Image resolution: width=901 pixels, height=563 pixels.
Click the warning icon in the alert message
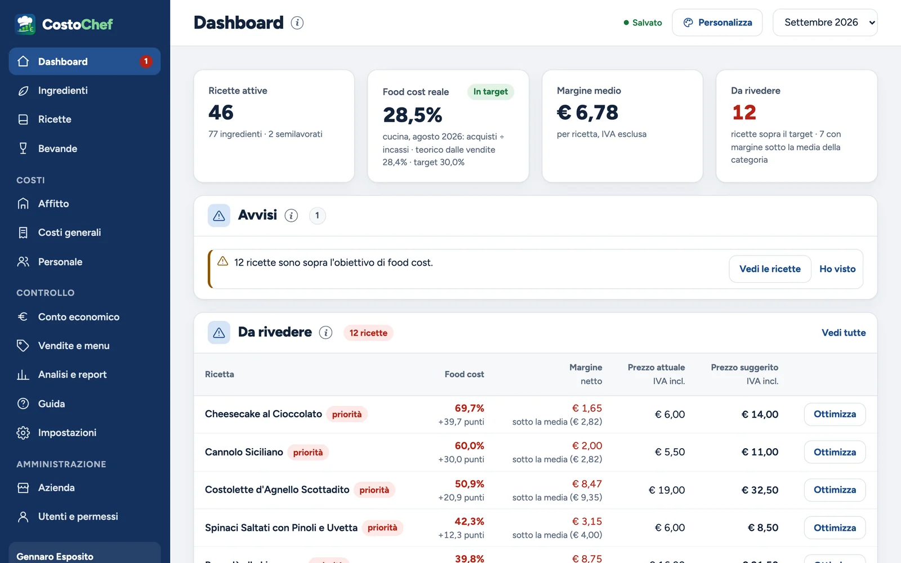point(223,261)
